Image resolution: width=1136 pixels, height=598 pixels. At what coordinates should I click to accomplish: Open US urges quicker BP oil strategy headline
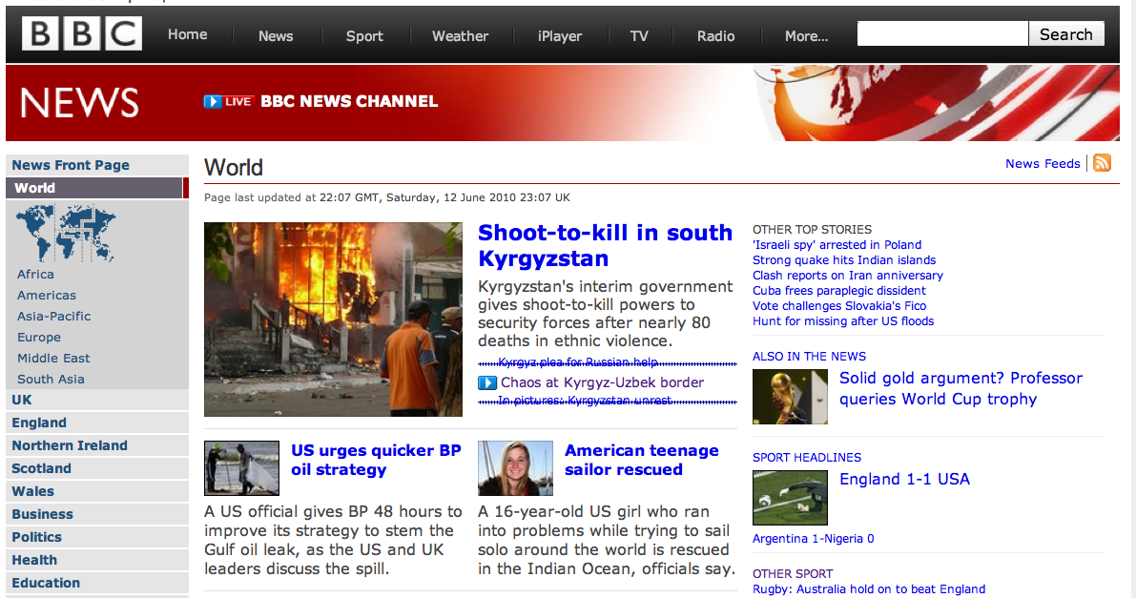click(x=376, y=461)
